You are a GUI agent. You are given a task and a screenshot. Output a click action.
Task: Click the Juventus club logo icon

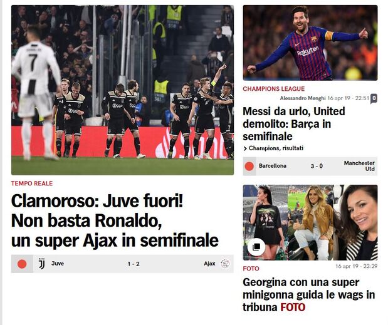pos(41,264)
